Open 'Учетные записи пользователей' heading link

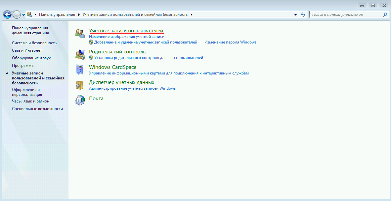126,31
